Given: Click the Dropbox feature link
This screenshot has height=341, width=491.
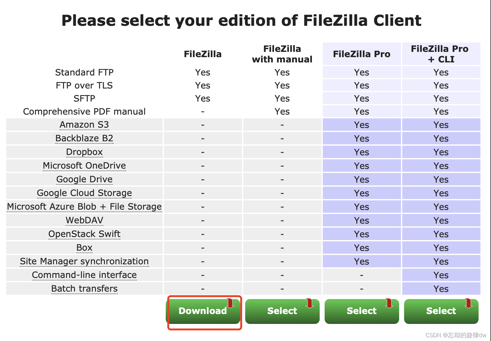Looking at the screenshot, I should pyautogui.click(x=84, y=152).
